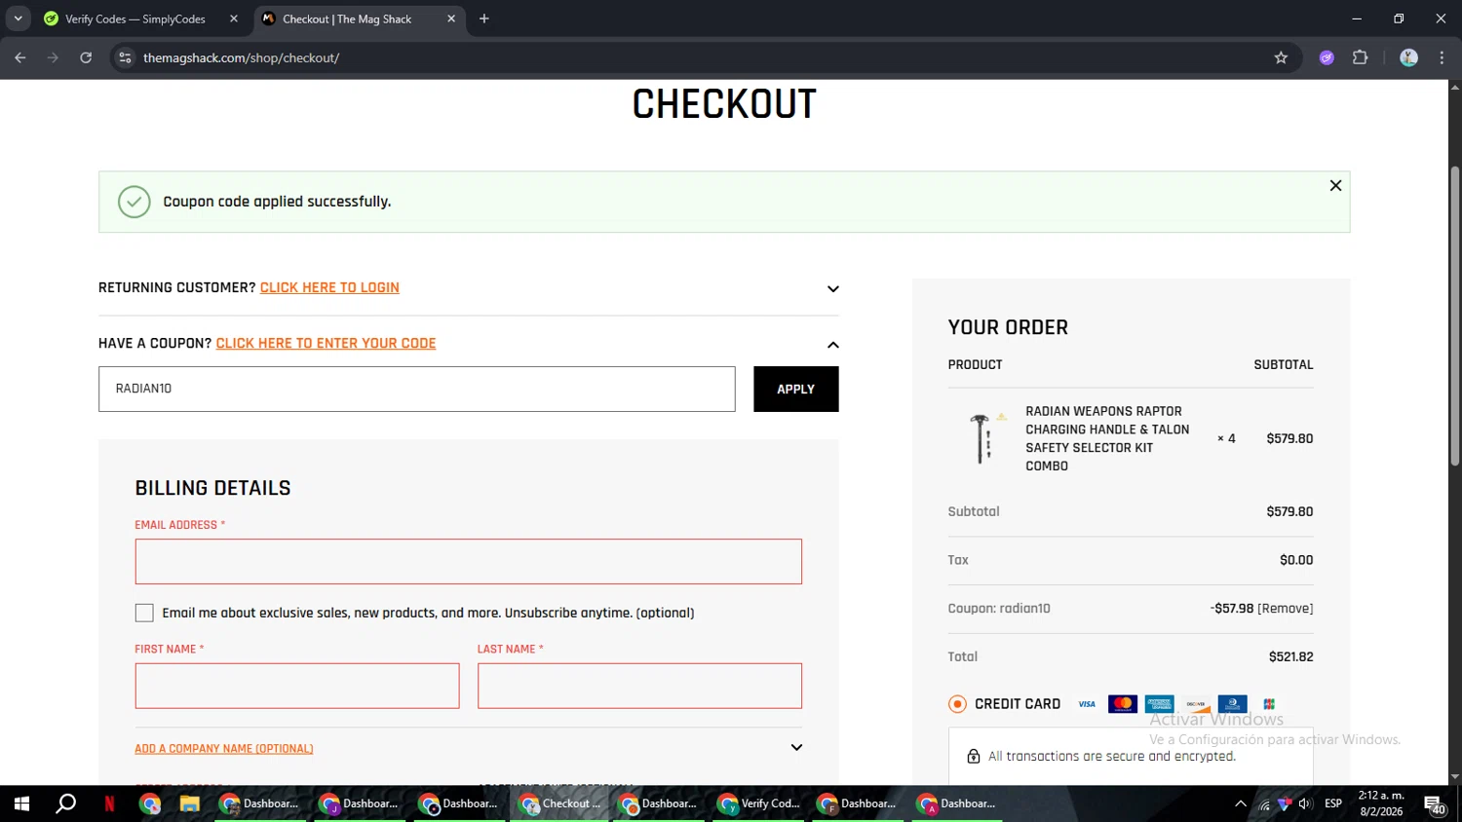1462x822 pixels.
Task: Select the Credit Card payment radio button
Action: click(x=957, y=704)
